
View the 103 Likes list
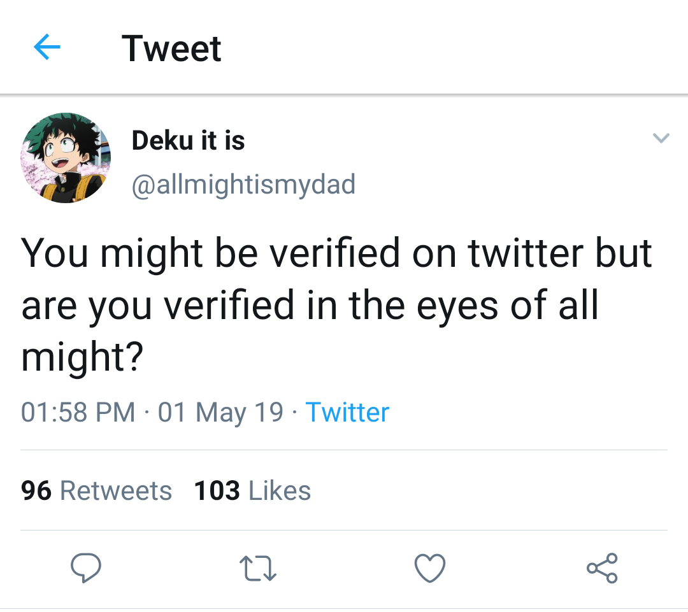click(x=252, y=490)
